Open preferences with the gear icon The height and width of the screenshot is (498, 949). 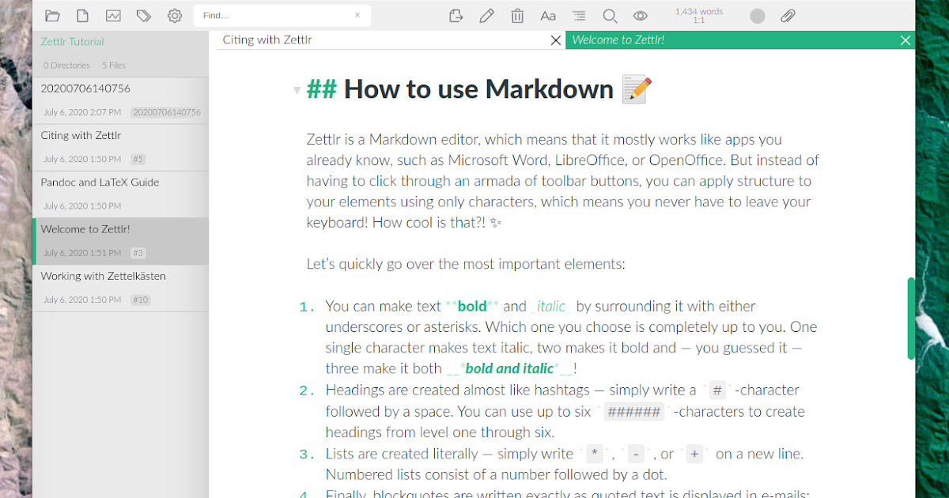tap(175, 16)
